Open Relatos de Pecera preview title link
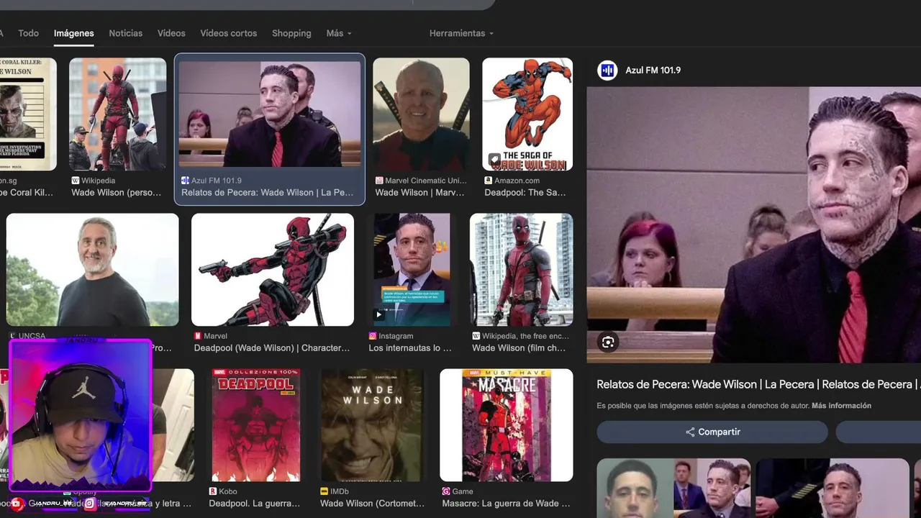This screenshot has height=518, width=921. tap(758, 384)
